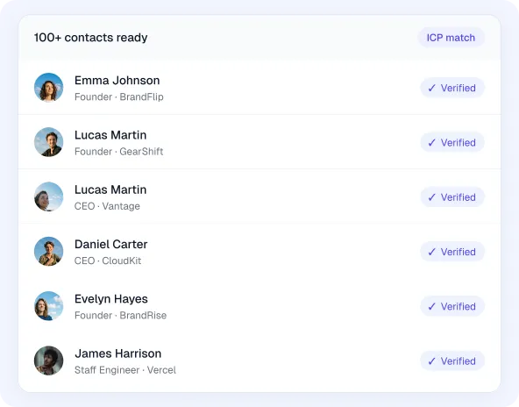
Task: Select the Daniel Carter contact name
Action: pyautogui.click(x=110, y=245)
